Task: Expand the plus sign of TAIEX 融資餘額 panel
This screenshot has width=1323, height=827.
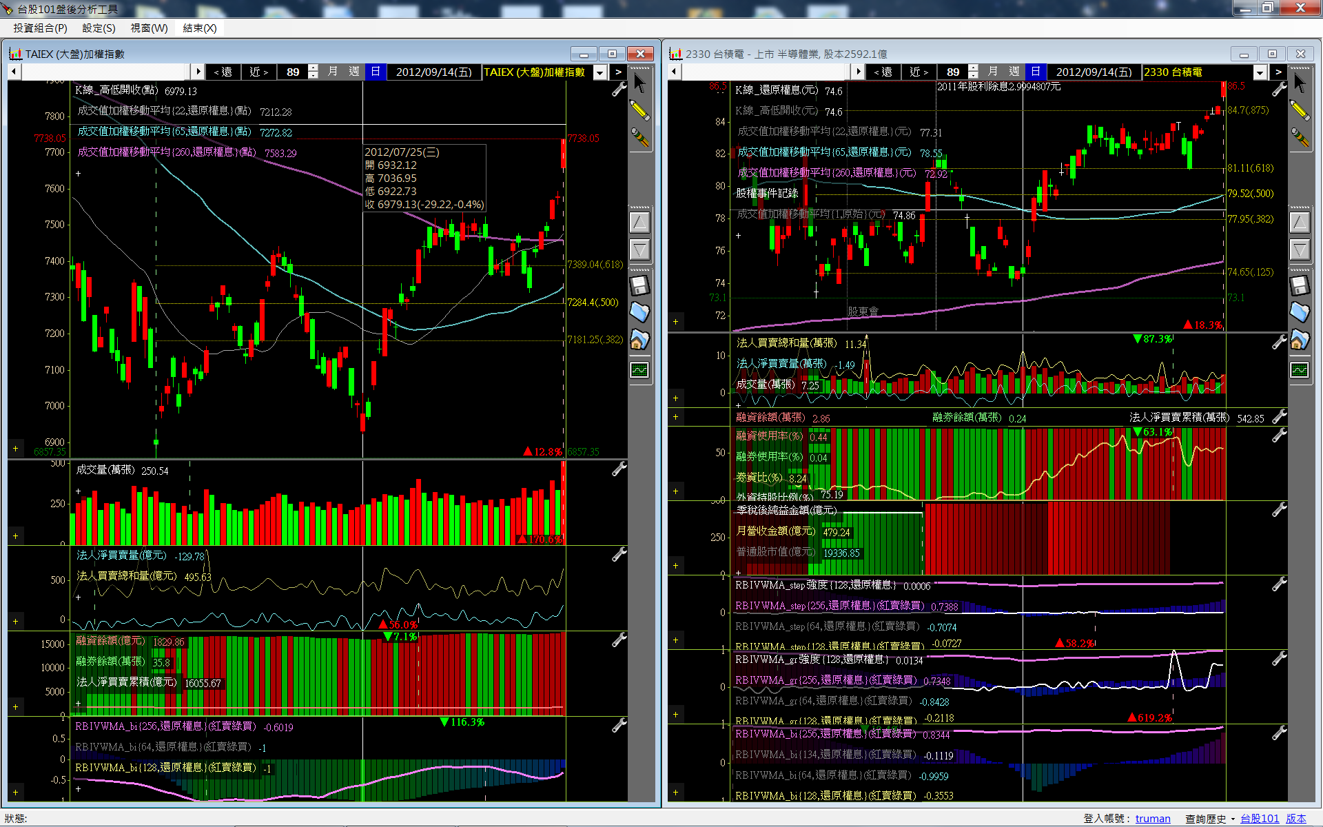Action: click(15, 706)
